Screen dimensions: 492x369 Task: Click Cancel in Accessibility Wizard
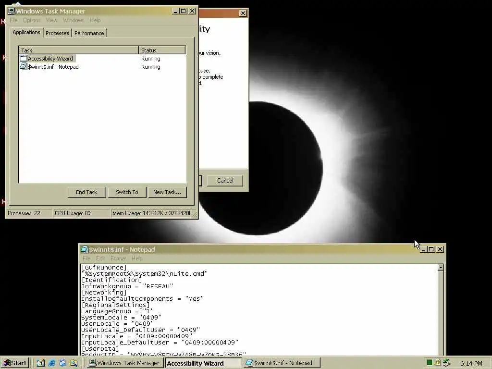pyautogui.click(x=225, y=181)
